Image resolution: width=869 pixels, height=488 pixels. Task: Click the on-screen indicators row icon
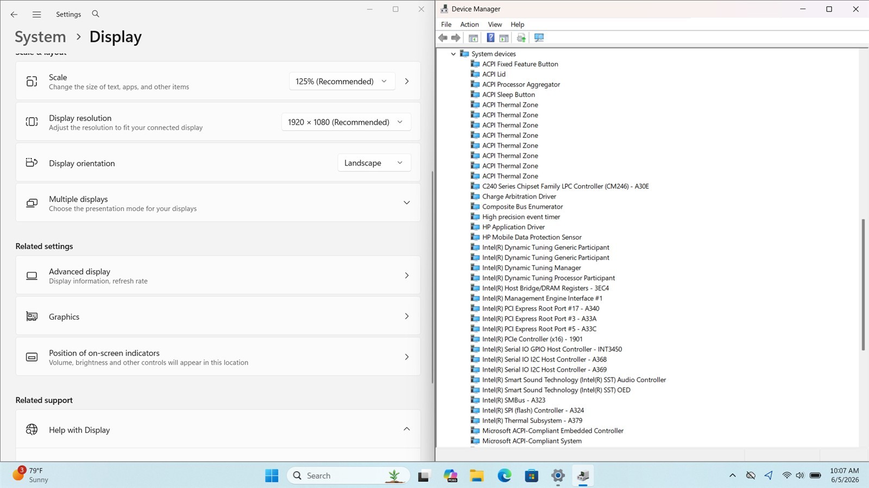pos(32,357)
